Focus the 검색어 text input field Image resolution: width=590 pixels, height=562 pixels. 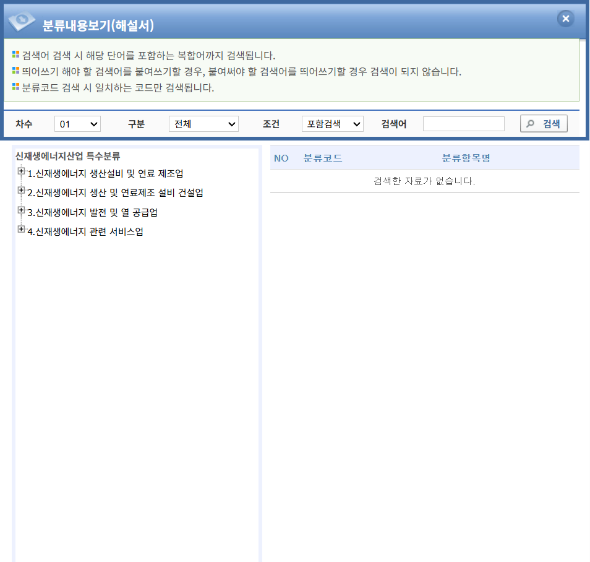tap(463, 124)
